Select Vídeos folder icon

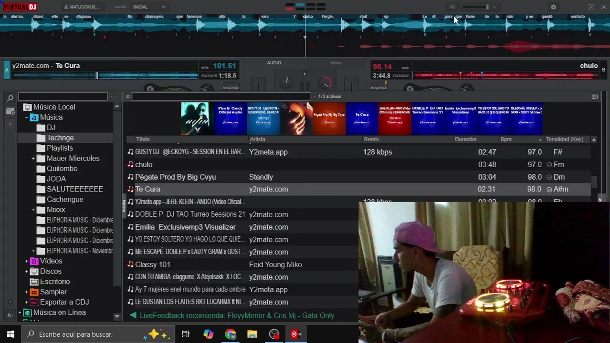click(34, 261)
